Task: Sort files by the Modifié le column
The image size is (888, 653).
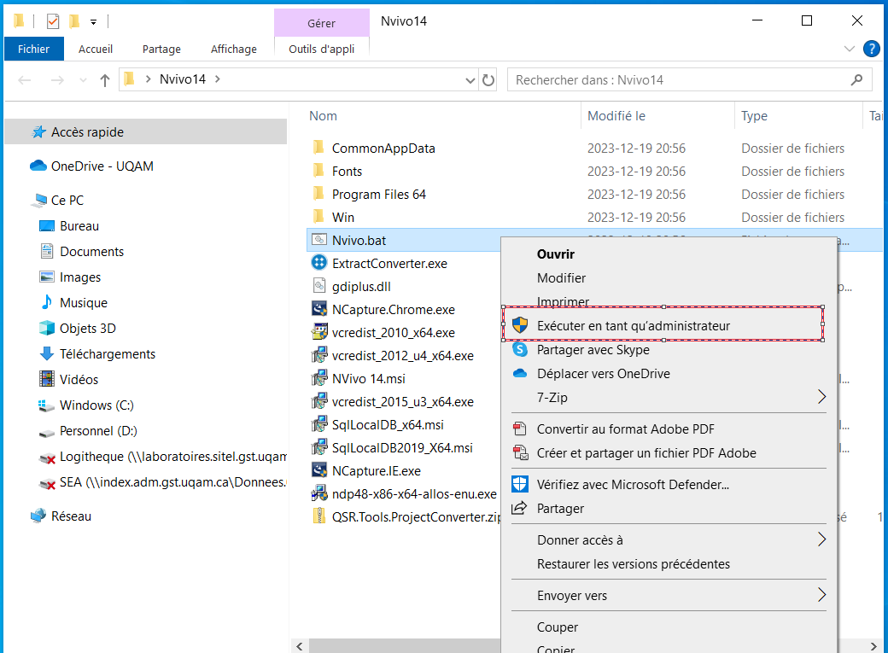Action: (616, 116)
